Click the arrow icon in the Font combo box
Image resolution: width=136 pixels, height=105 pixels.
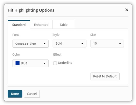point(44,44)
